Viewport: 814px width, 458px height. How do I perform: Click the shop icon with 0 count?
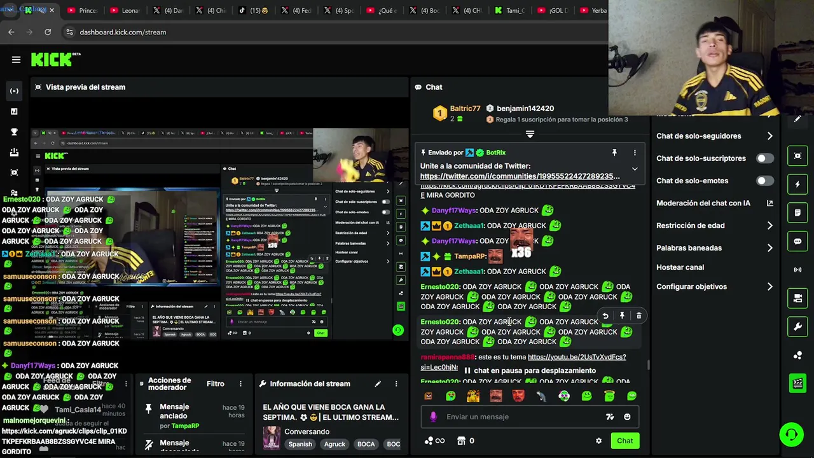click(466, 441)
